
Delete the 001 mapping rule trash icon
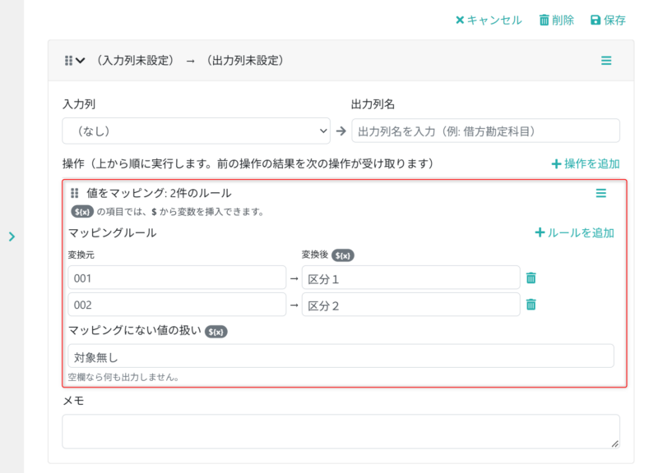point(531,278)
